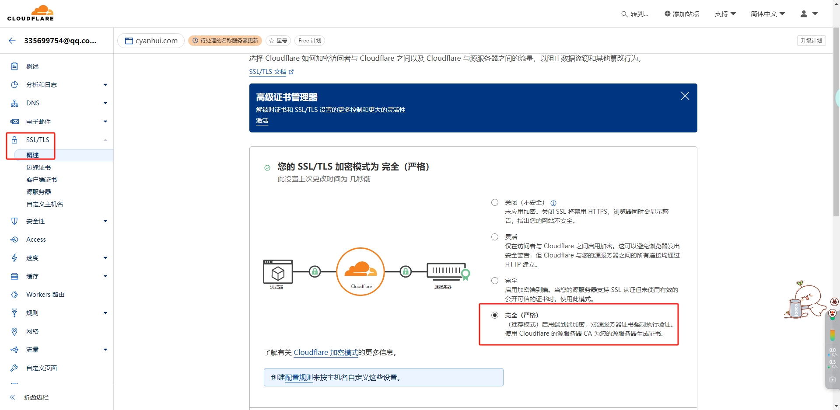Open the user account dropdown
840x410 pixels.
point(809,14)
